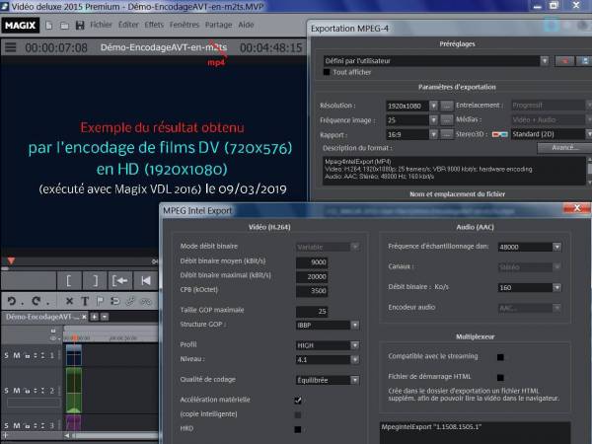This screenshot has width=592, height=444.
Task: Open the Résolution 1920x1080 dropdown
Action: (x=432, y=105)
